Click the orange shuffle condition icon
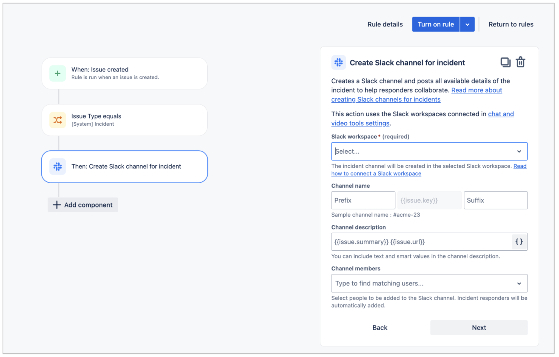The image size is (559, 357). [58, 120]
